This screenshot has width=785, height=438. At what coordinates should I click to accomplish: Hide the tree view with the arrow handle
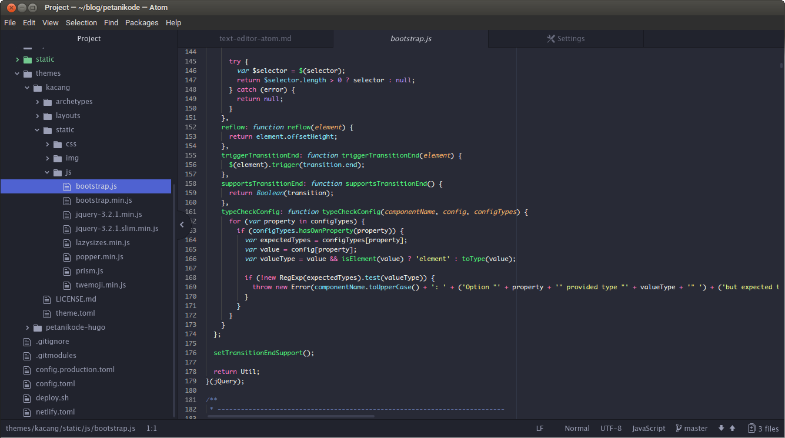(x=182, y=224)
